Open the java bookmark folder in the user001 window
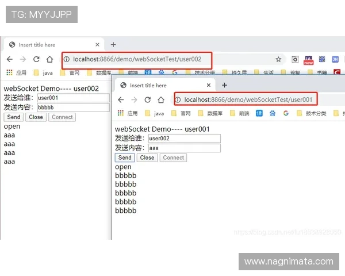 pyautogui.click(x=155, y=113)
